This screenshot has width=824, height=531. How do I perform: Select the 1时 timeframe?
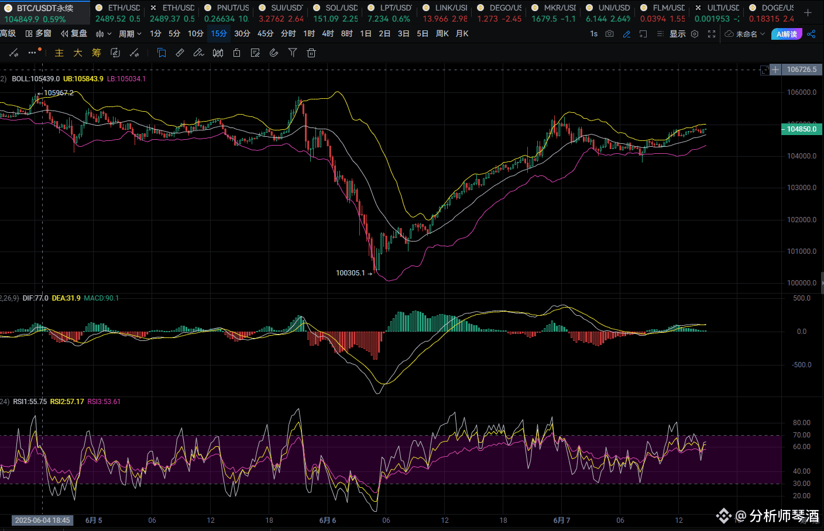click(309, 34)
